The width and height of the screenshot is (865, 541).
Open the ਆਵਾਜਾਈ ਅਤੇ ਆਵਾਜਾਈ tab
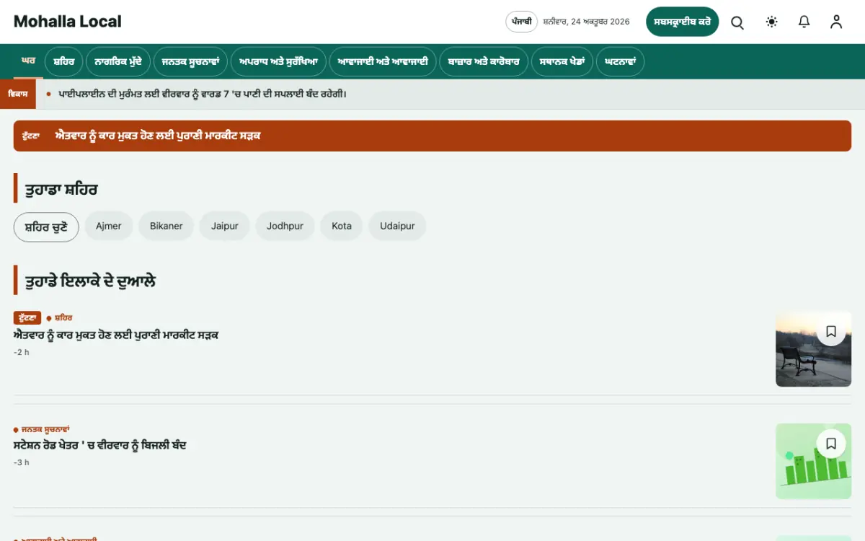[383, 62]
